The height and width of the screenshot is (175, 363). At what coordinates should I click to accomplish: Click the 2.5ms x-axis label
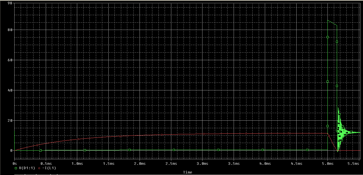[x=171, y=164]
